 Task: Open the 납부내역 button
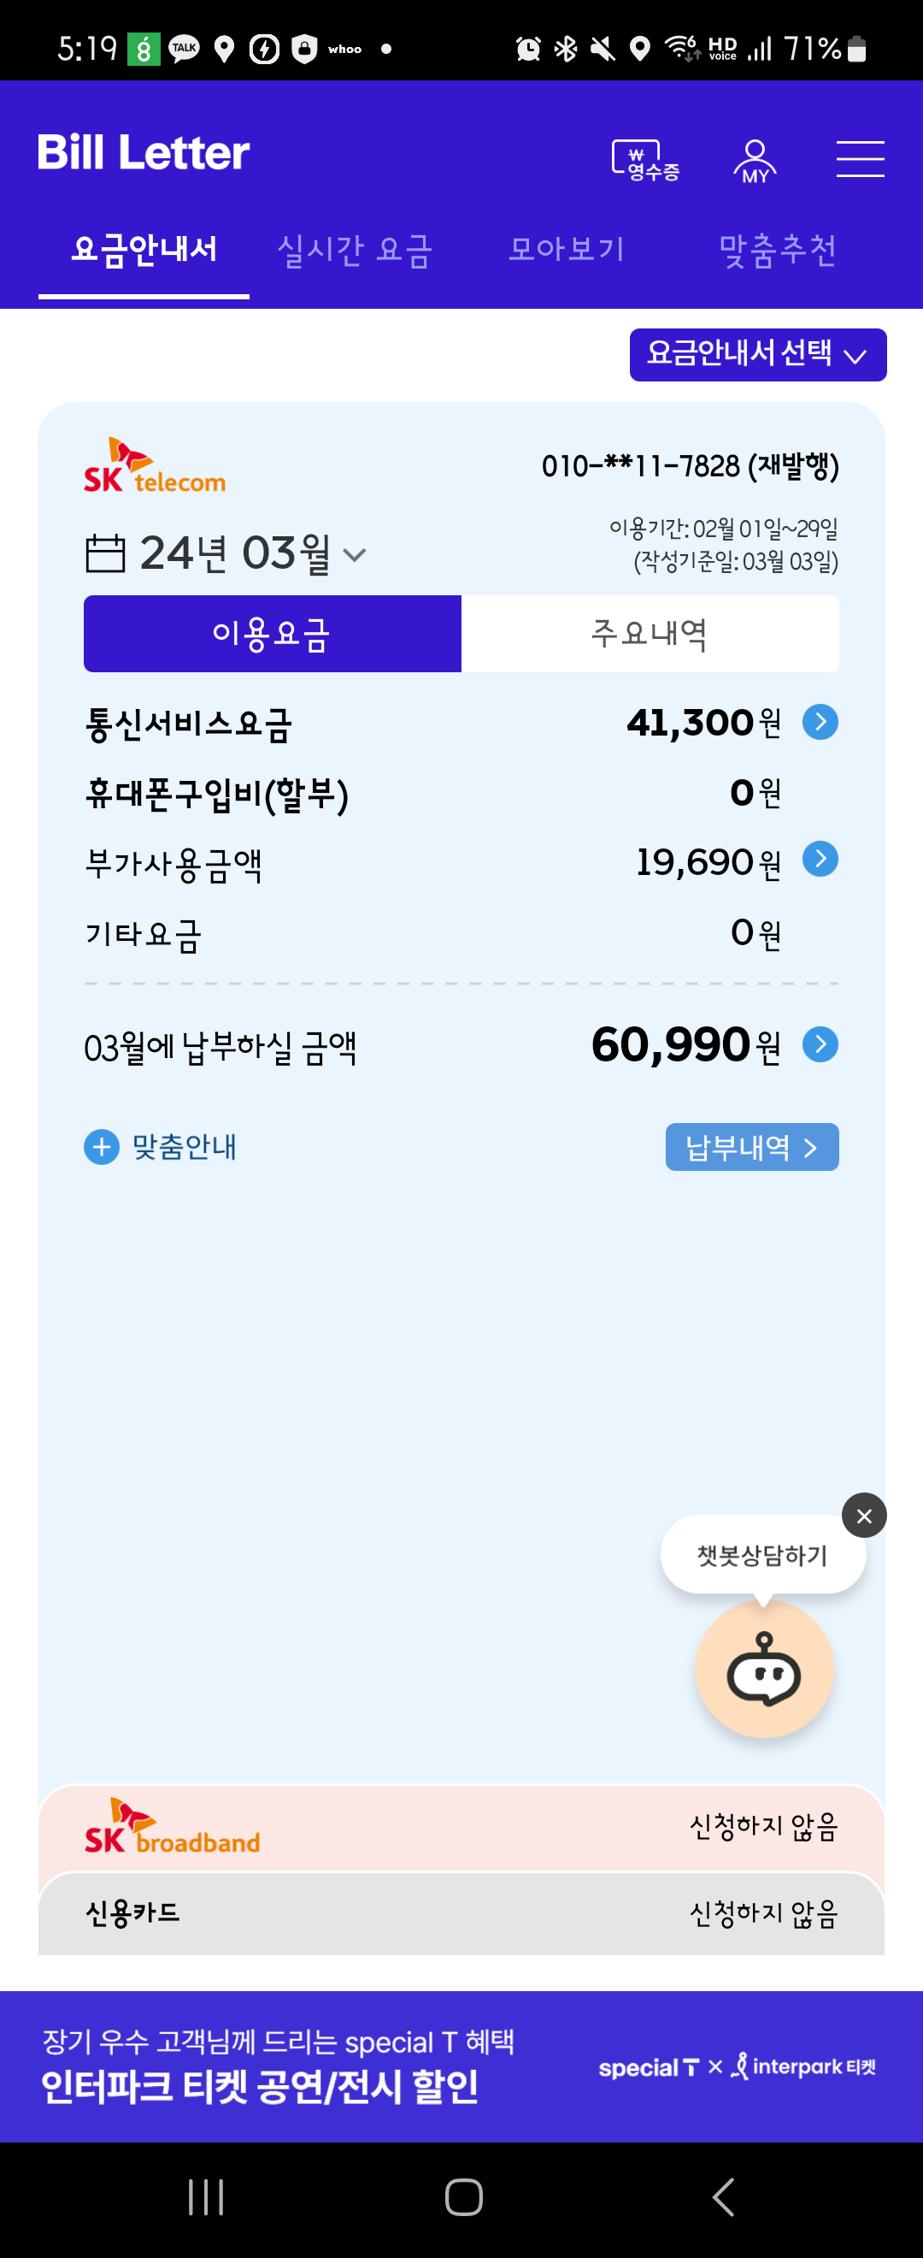point(751,1146)
